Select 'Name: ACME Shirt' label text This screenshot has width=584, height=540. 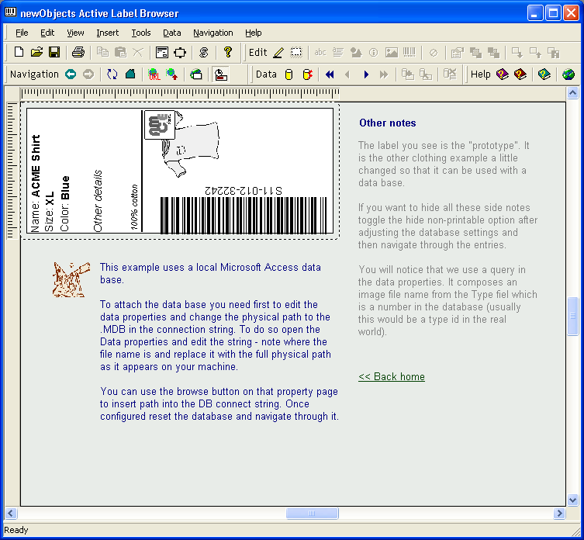coord(36,183)
